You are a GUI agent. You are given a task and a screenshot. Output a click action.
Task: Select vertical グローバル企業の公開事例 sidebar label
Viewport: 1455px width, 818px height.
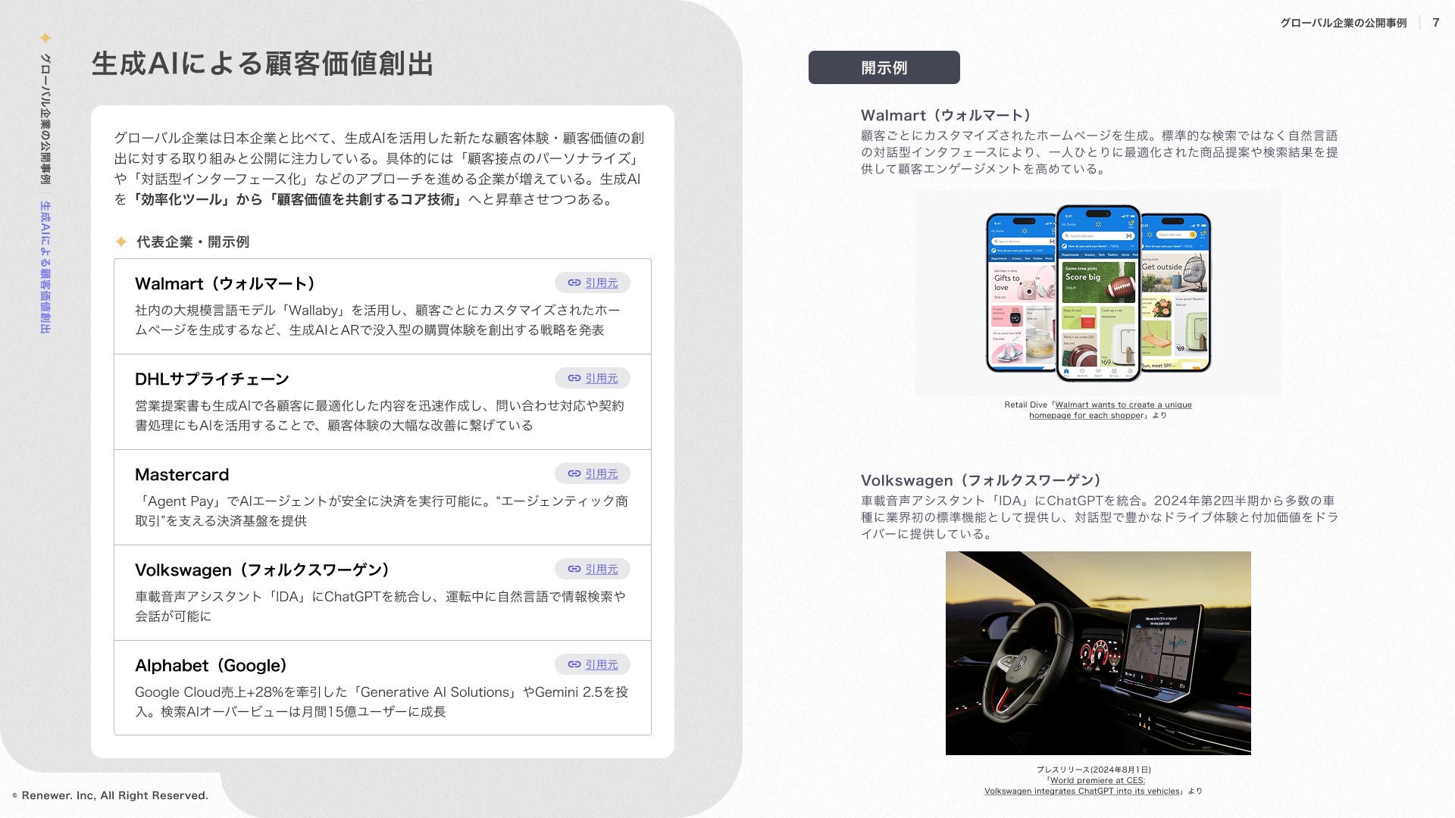coord(45,119)
